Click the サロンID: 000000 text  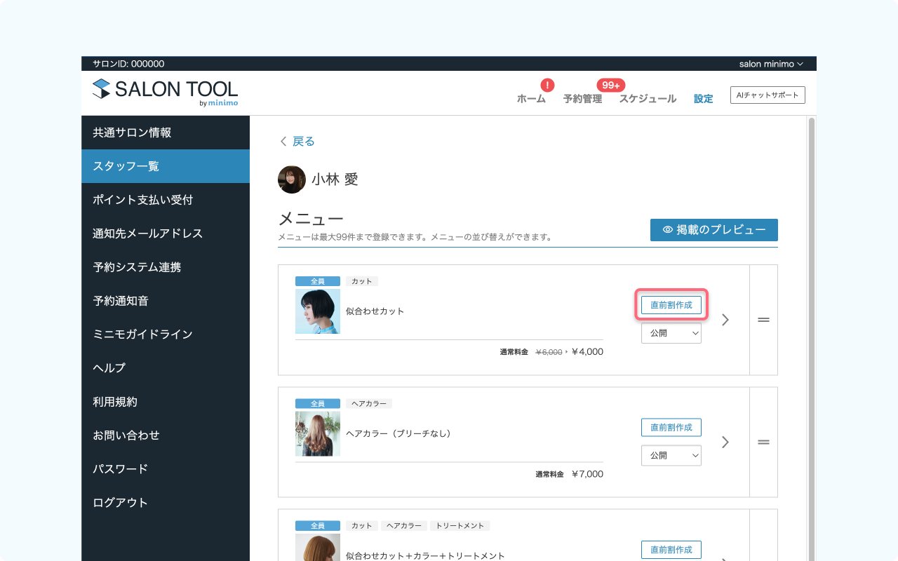click(x=128, y=64)
